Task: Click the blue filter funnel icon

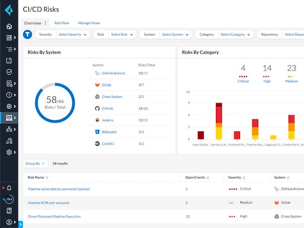Action: (x=27, y=34)
